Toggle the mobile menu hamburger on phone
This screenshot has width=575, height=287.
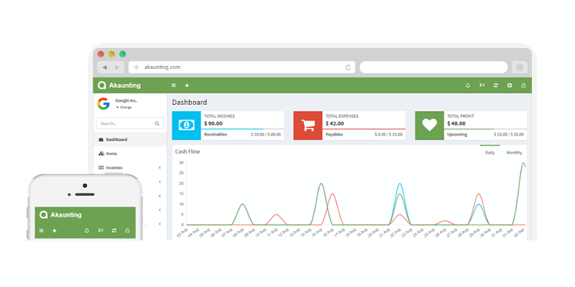41,230
